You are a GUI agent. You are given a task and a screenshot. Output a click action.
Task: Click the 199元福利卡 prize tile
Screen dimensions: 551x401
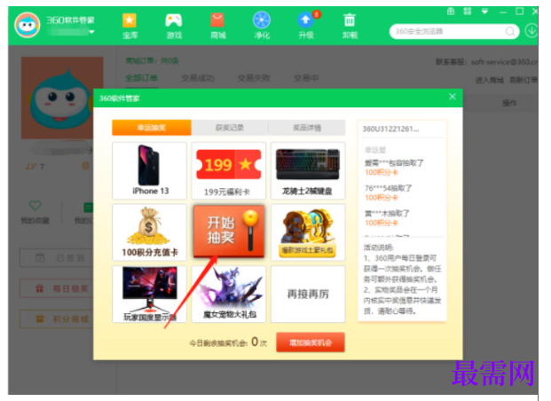click(x=229, y=171)
